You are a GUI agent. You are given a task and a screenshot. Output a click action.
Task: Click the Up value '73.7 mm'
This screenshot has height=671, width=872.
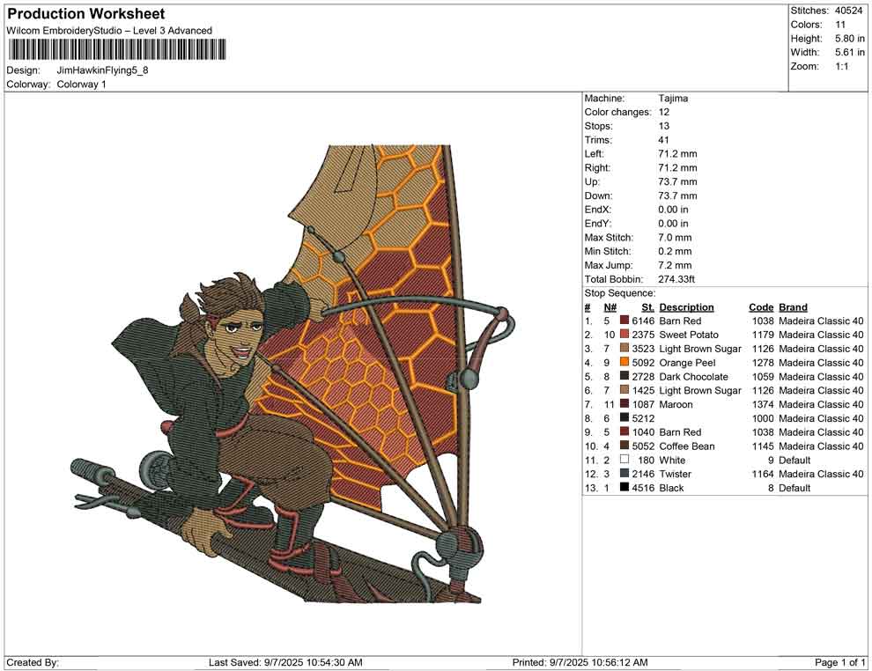[678, 181]
